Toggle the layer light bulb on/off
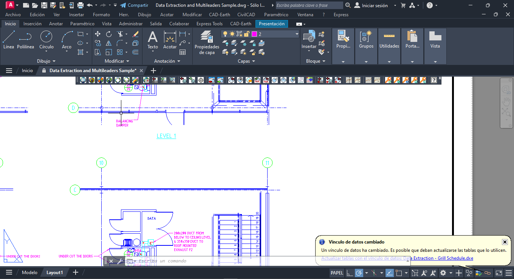The width and height of the screenshot is (514, 279). pyautogui.click(x=226, y=34)
